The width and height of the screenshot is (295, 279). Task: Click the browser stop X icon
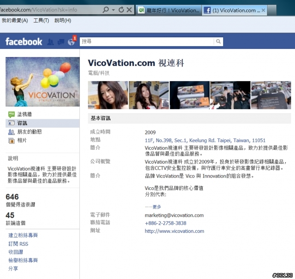coord(129,10)
